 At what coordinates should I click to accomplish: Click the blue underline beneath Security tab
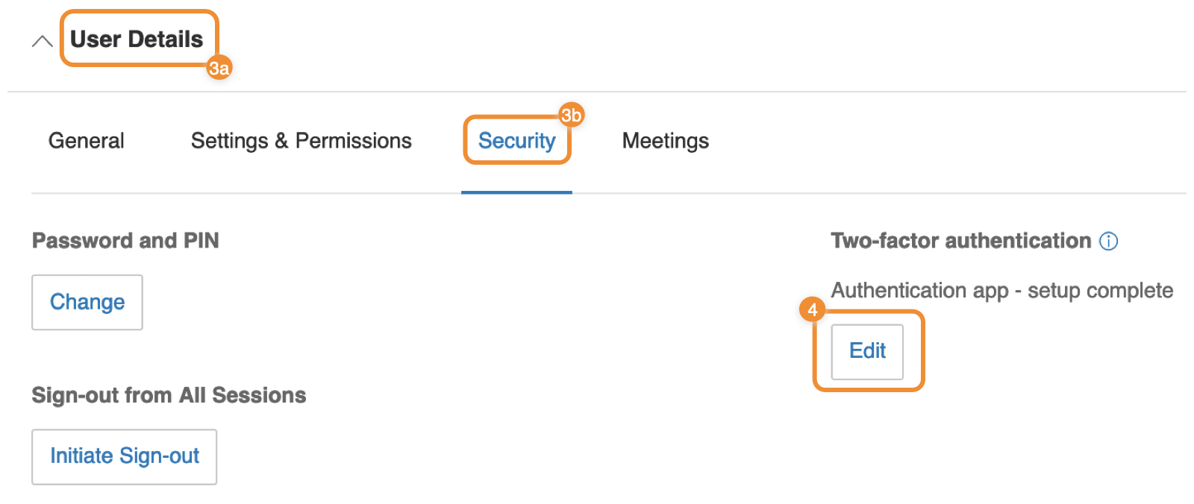tap(516, 192)
